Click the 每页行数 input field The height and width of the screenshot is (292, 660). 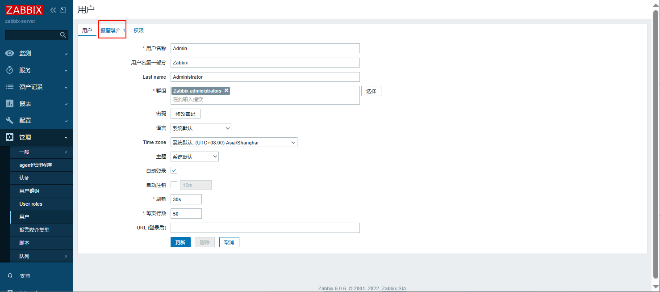point(186,214)
